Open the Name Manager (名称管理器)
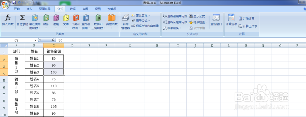 coord(126,22)
